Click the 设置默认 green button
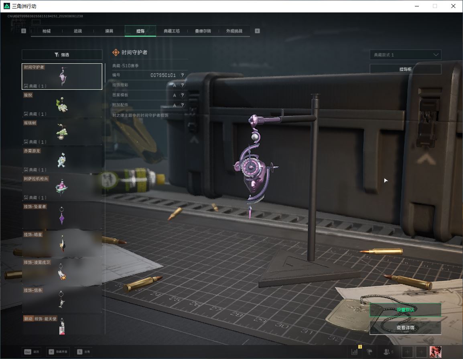The image size is (463, 359). pyautogui.click(x=405, y=310)
